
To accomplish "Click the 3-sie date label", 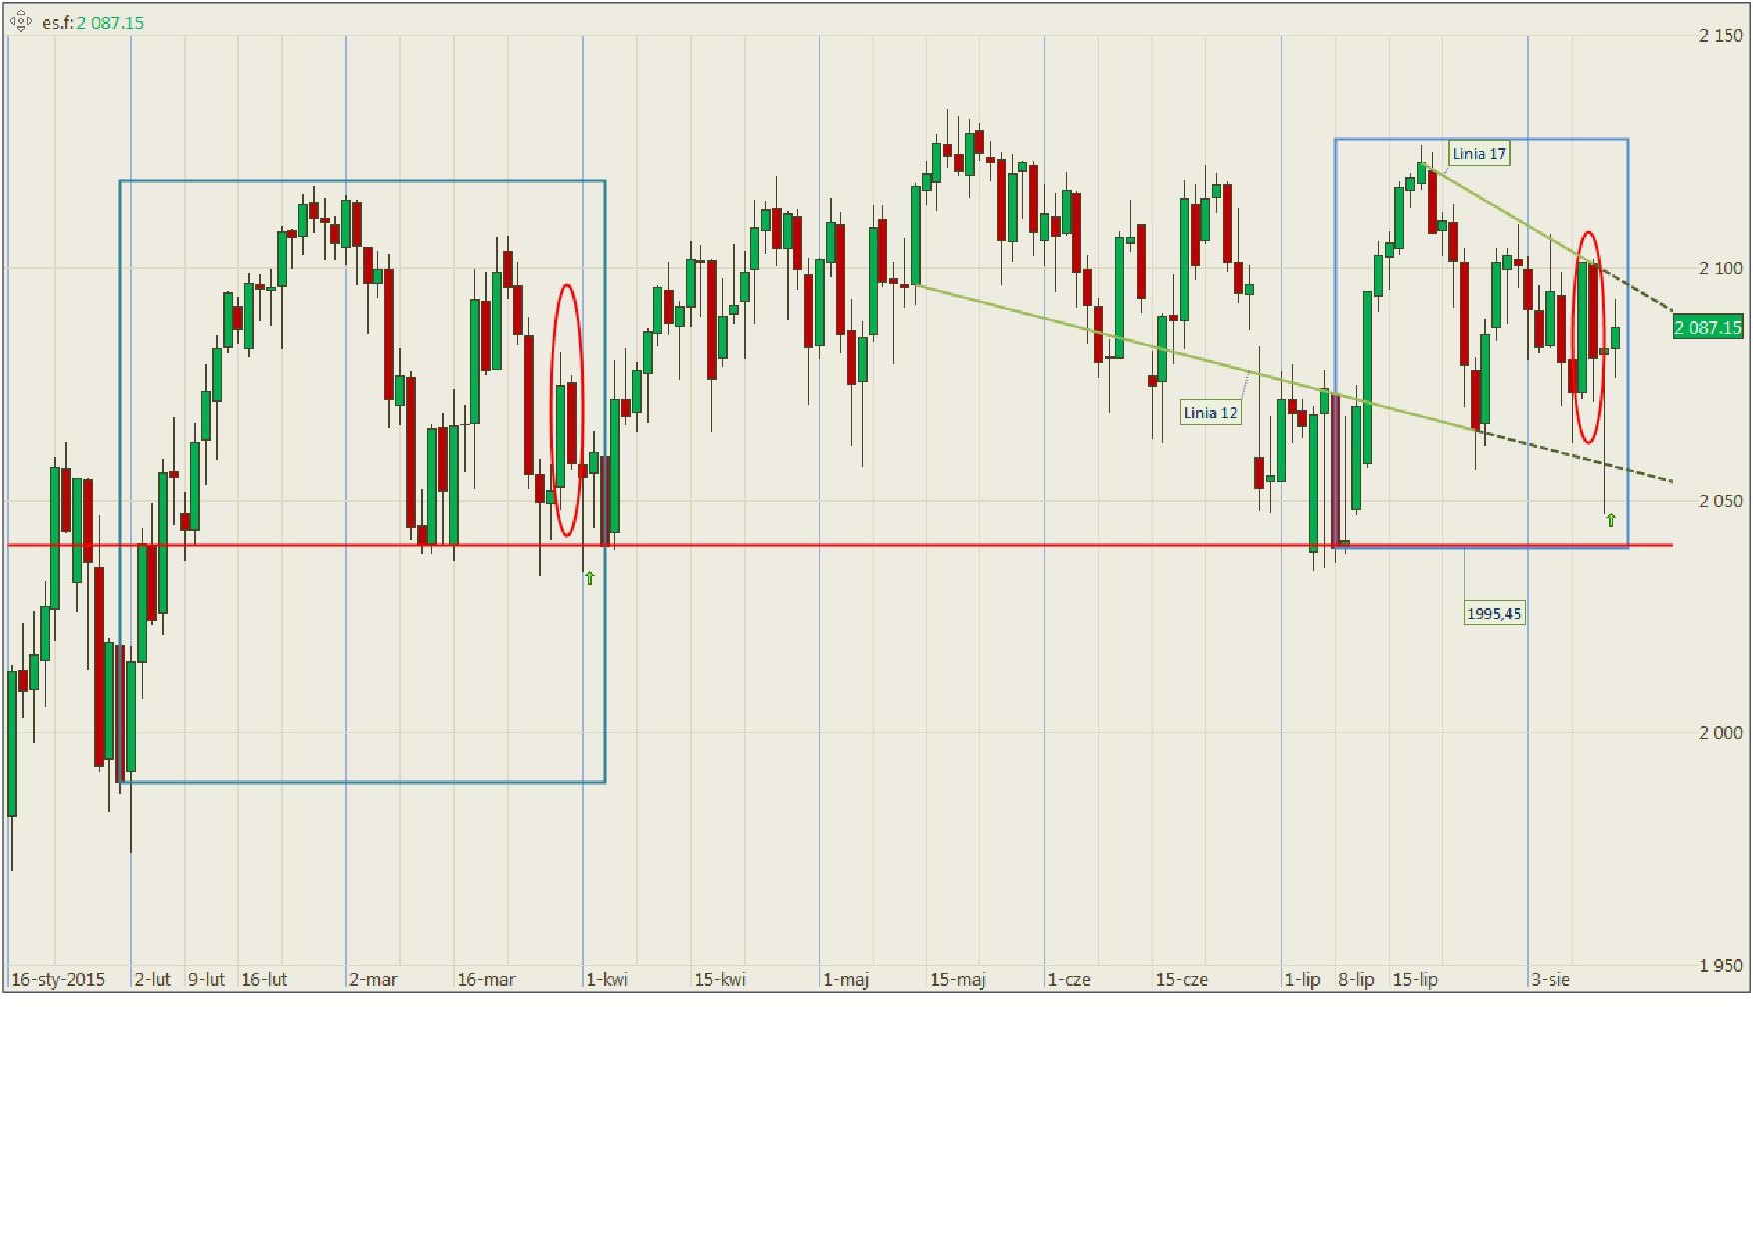I will click(x=1551, y=980).
